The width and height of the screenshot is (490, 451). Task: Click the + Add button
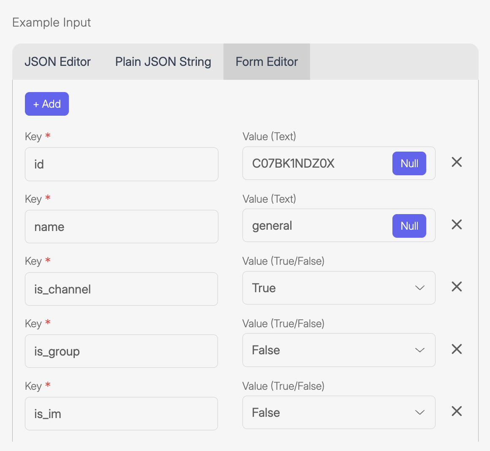[x=47, y=104]
